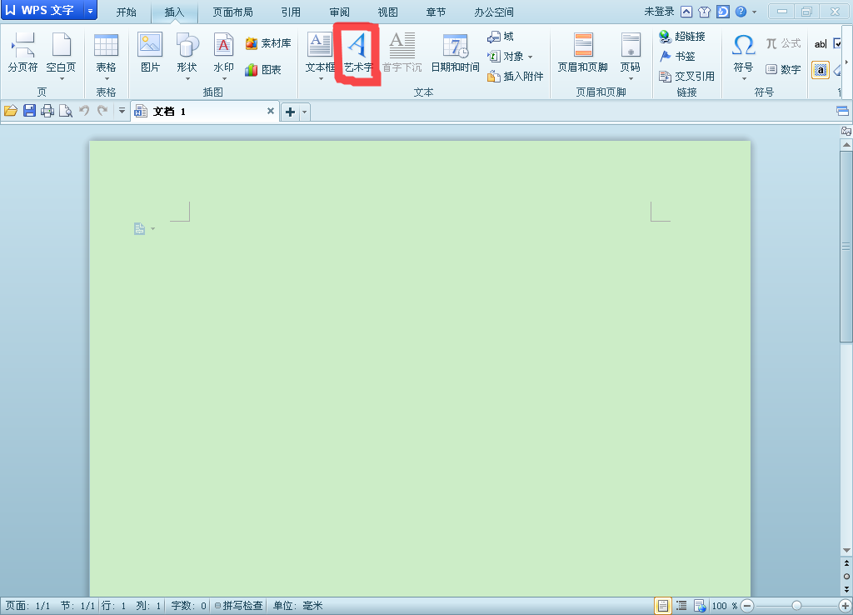Image resolution: width=853 pixels, height=615 pixels.
Task: Open the 引用 tab
Action: coord(291,12)
